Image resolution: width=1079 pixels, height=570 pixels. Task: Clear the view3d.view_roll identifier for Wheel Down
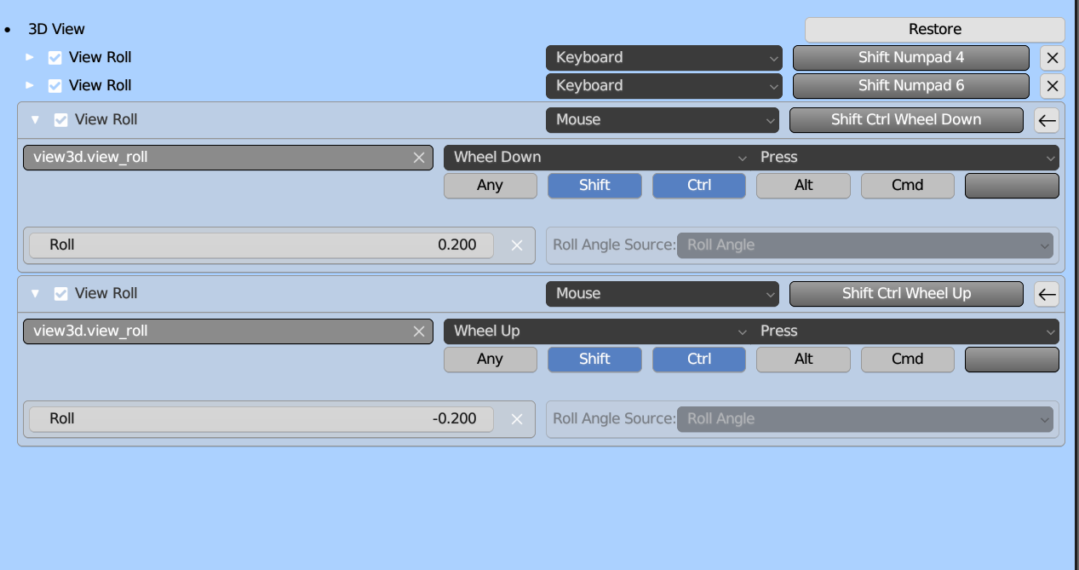point(418,158)
